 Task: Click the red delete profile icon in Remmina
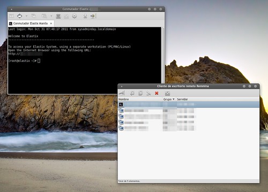pyautogui.click(x=157, y=93)
